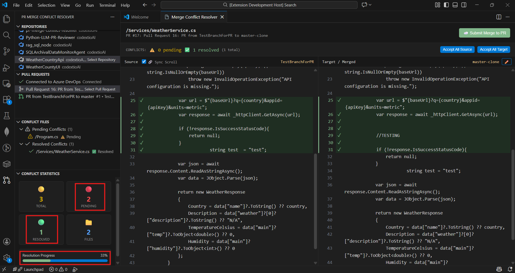Select the WeatherCountryApi repository
515x273 pixels.
point(67,60)
